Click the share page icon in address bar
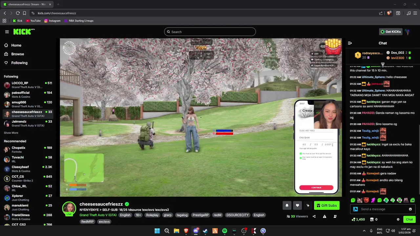 click(x=381, y=13)
